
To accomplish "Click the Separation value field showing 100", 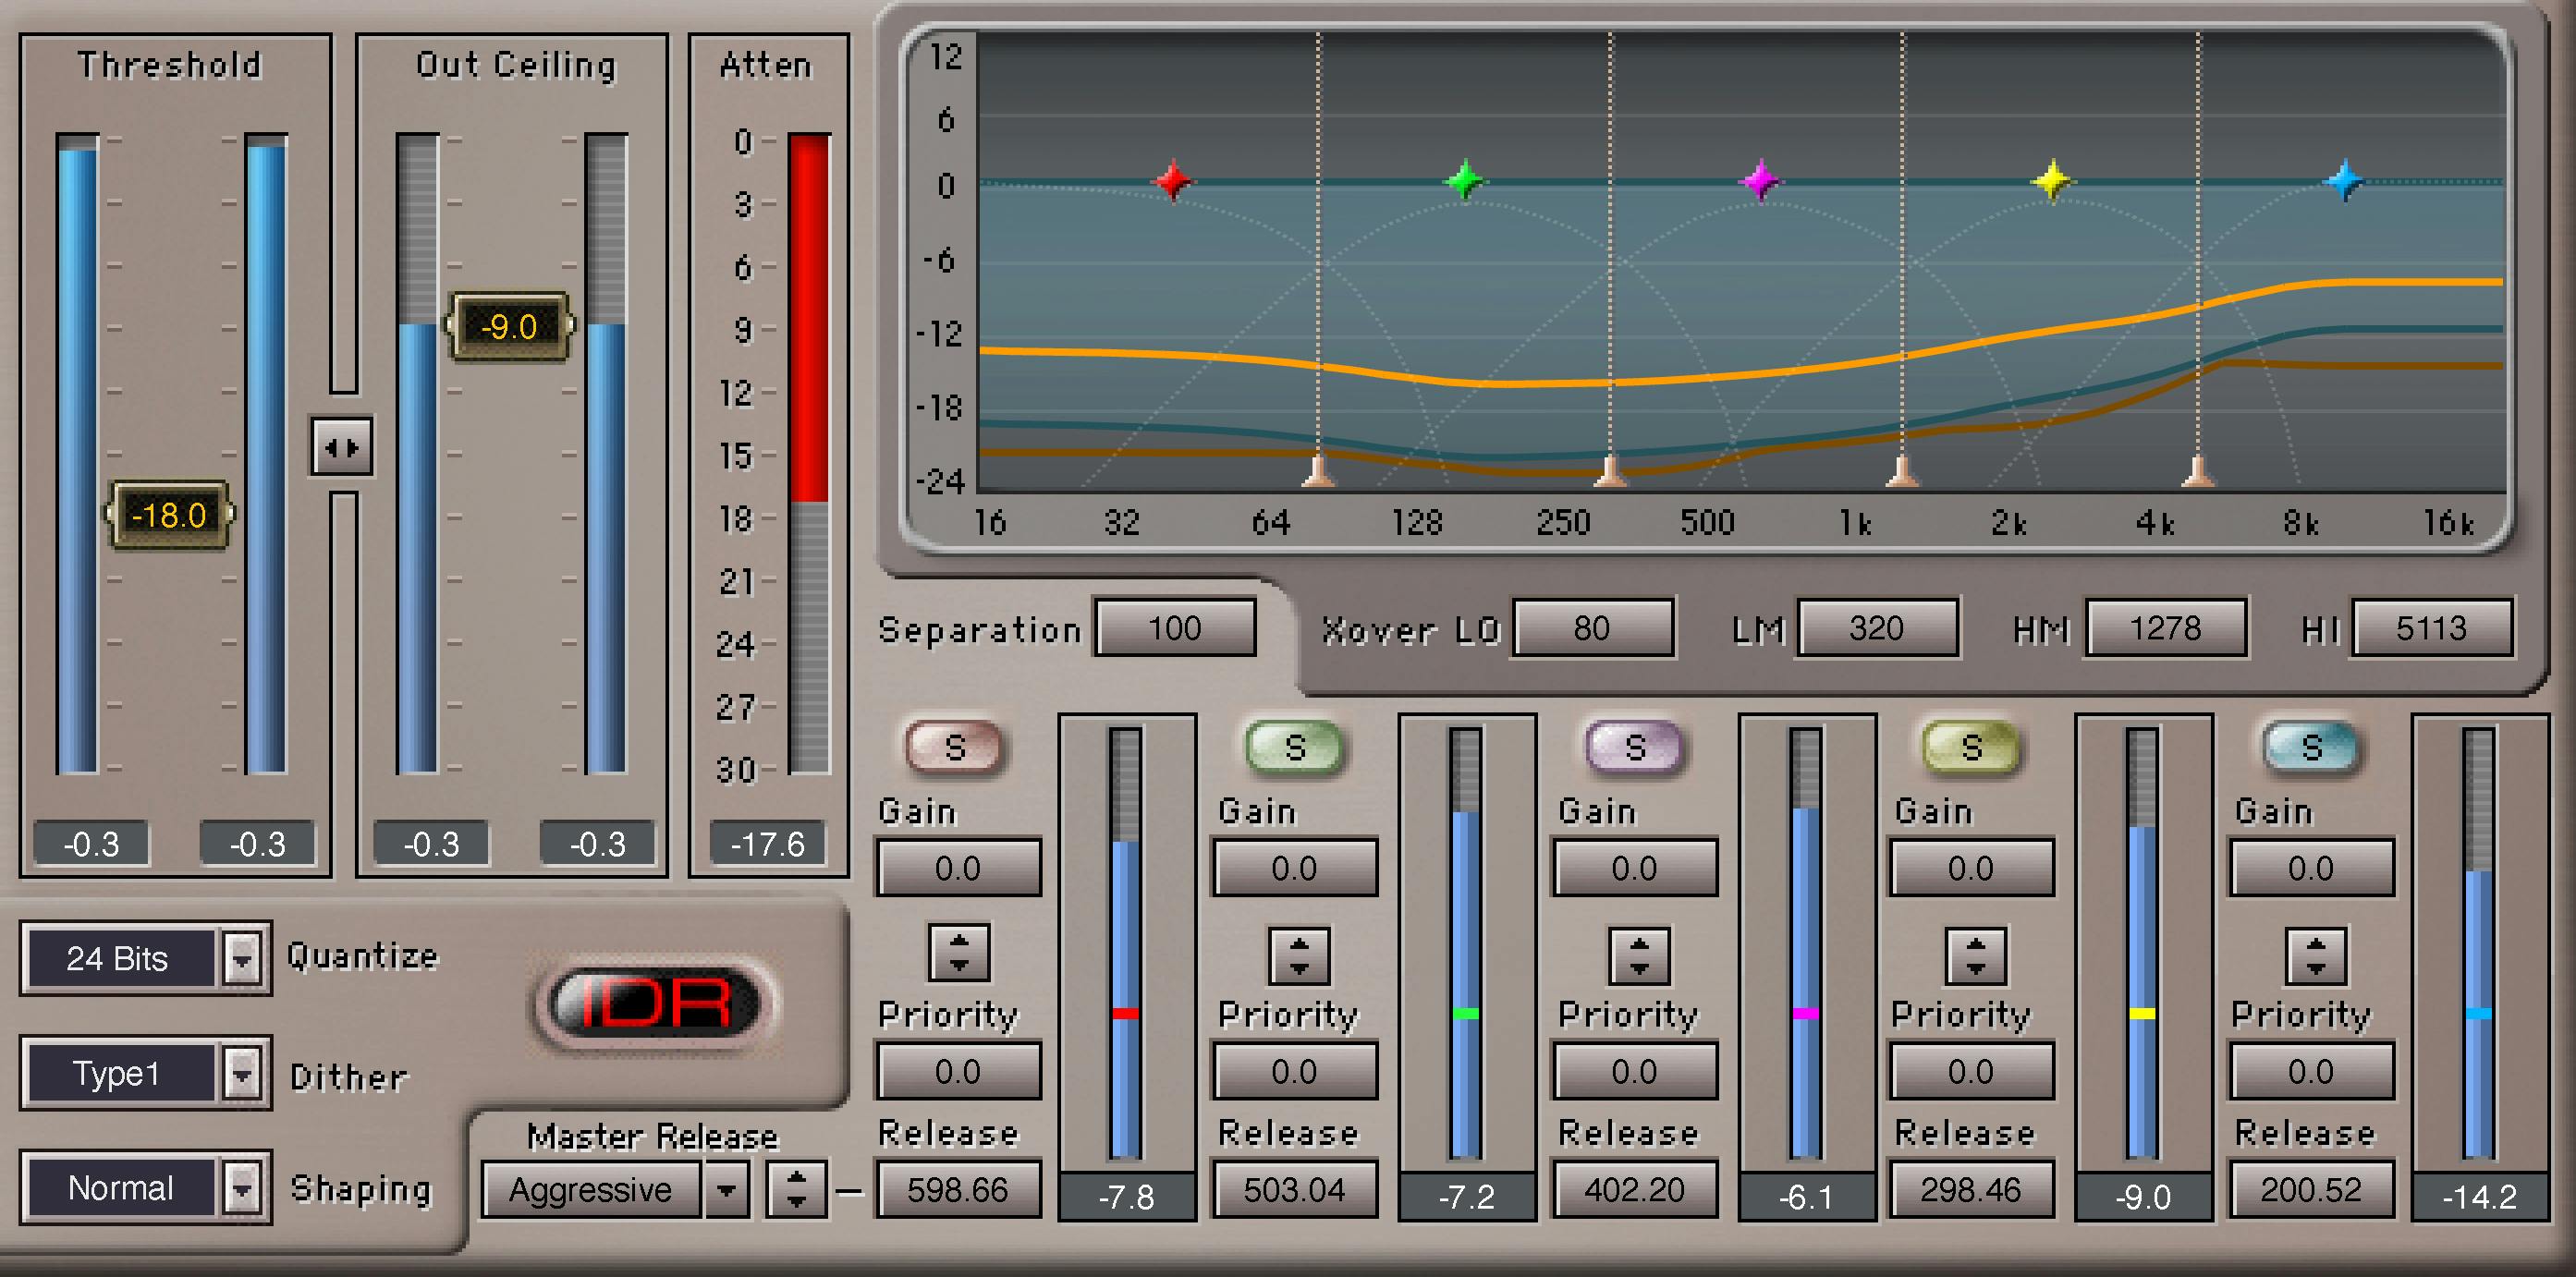I will (x=1175, y=628).
